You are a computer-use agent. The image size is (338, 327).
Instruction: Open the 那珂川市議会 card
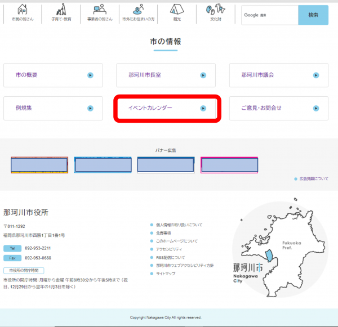point(279,75)
